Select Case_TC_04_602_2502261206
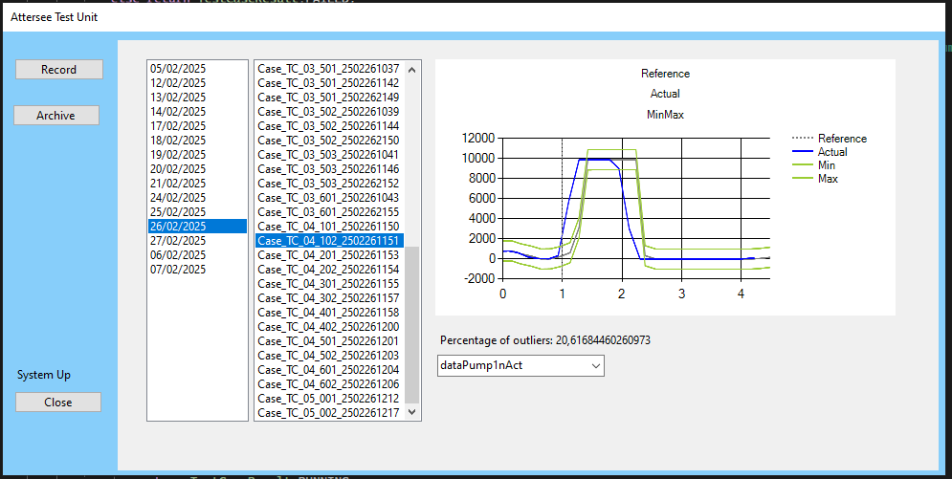Screen dimensions: 952x479 pos(330,384)
